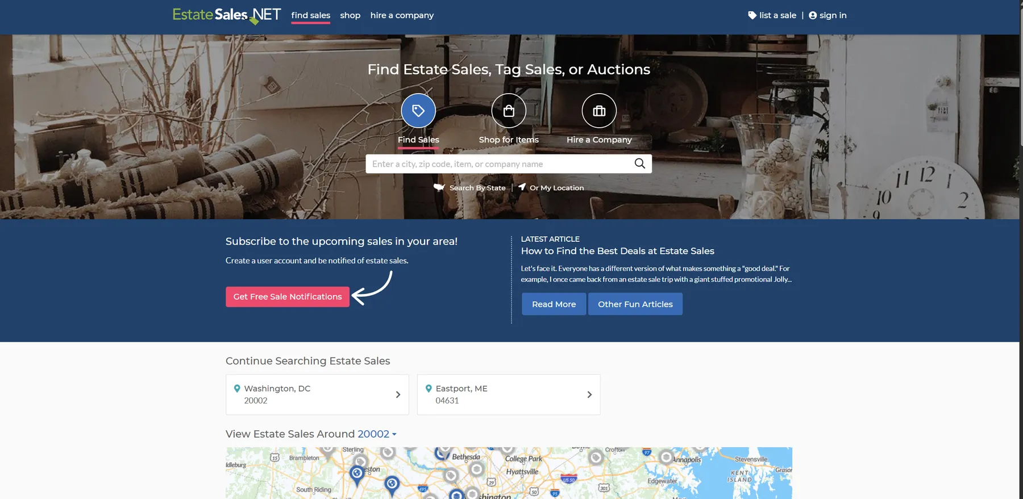The height and width of the screenshot is (499, 1023).
Task: Click the sign in user icon
Action: click(813, 15)
